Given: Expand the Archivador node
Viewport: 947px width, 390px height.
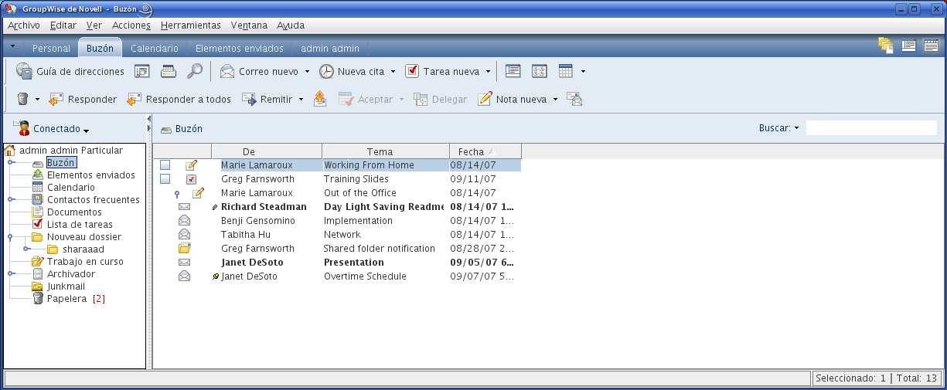Looking at the screenshot, I should click(10, 274).
